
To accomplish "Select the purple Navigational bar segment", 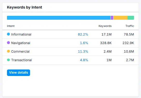I will pyautogui.click(x=112, y=18).
